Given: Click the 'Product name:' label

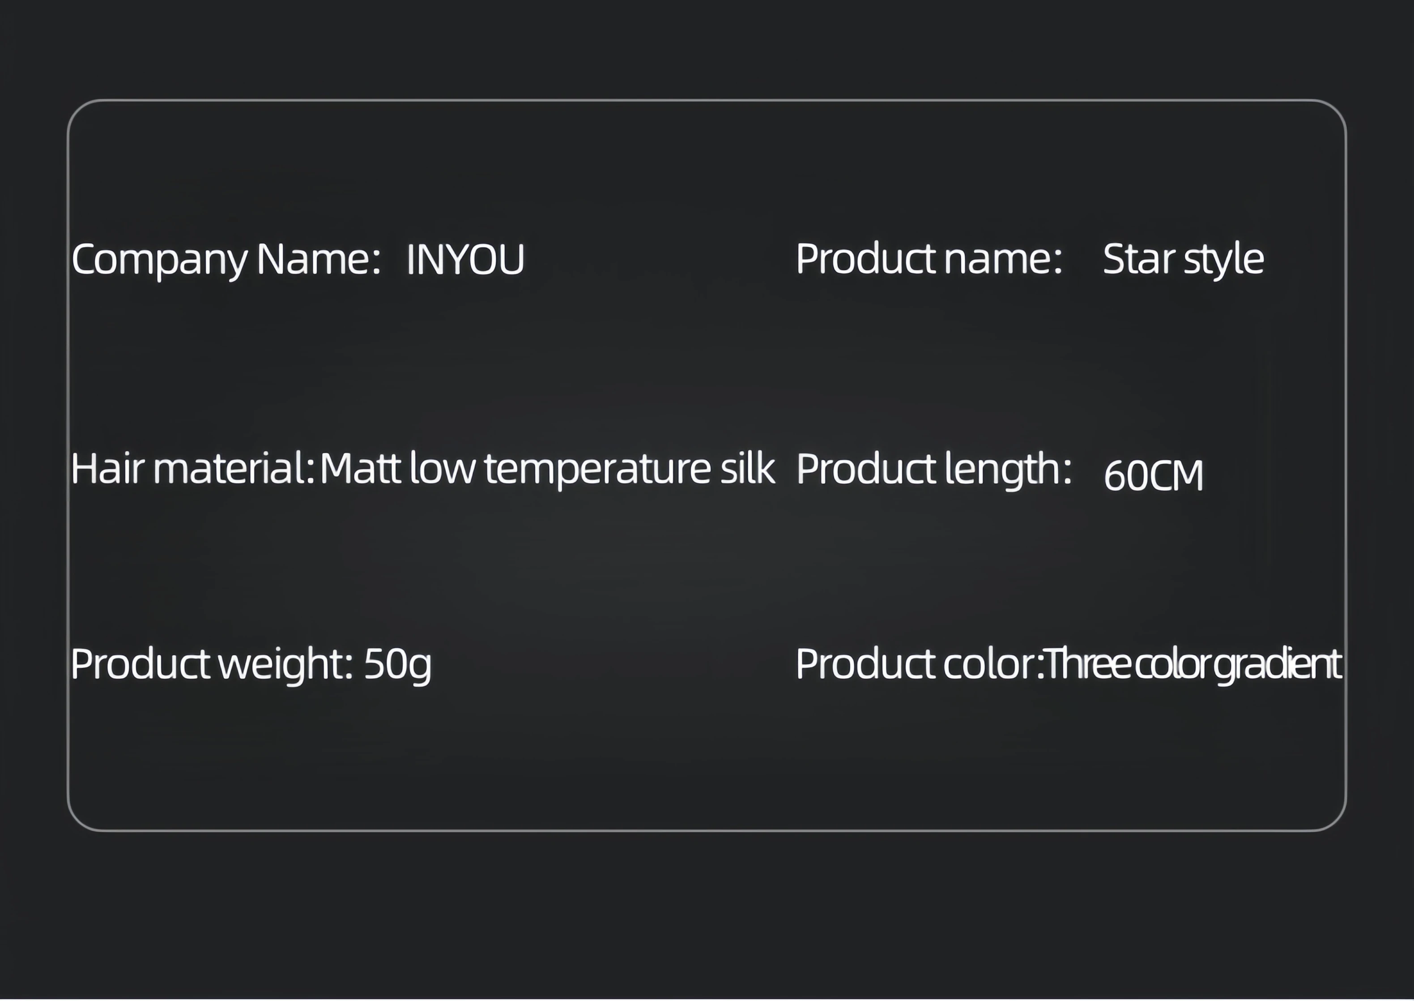Looking at the screenshot, I should click(928, 258).
